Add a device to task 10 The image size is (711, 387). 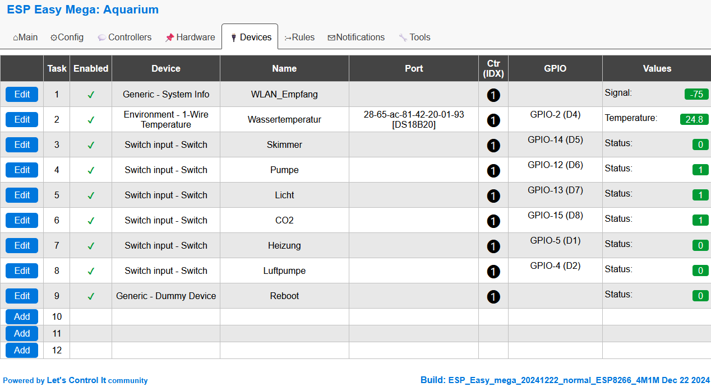[22, 316]
